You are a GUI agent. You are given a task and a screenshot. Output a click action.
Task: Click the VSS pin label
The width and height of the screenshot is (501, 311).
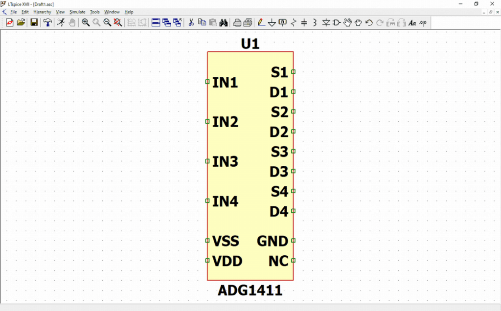point(226,241)
